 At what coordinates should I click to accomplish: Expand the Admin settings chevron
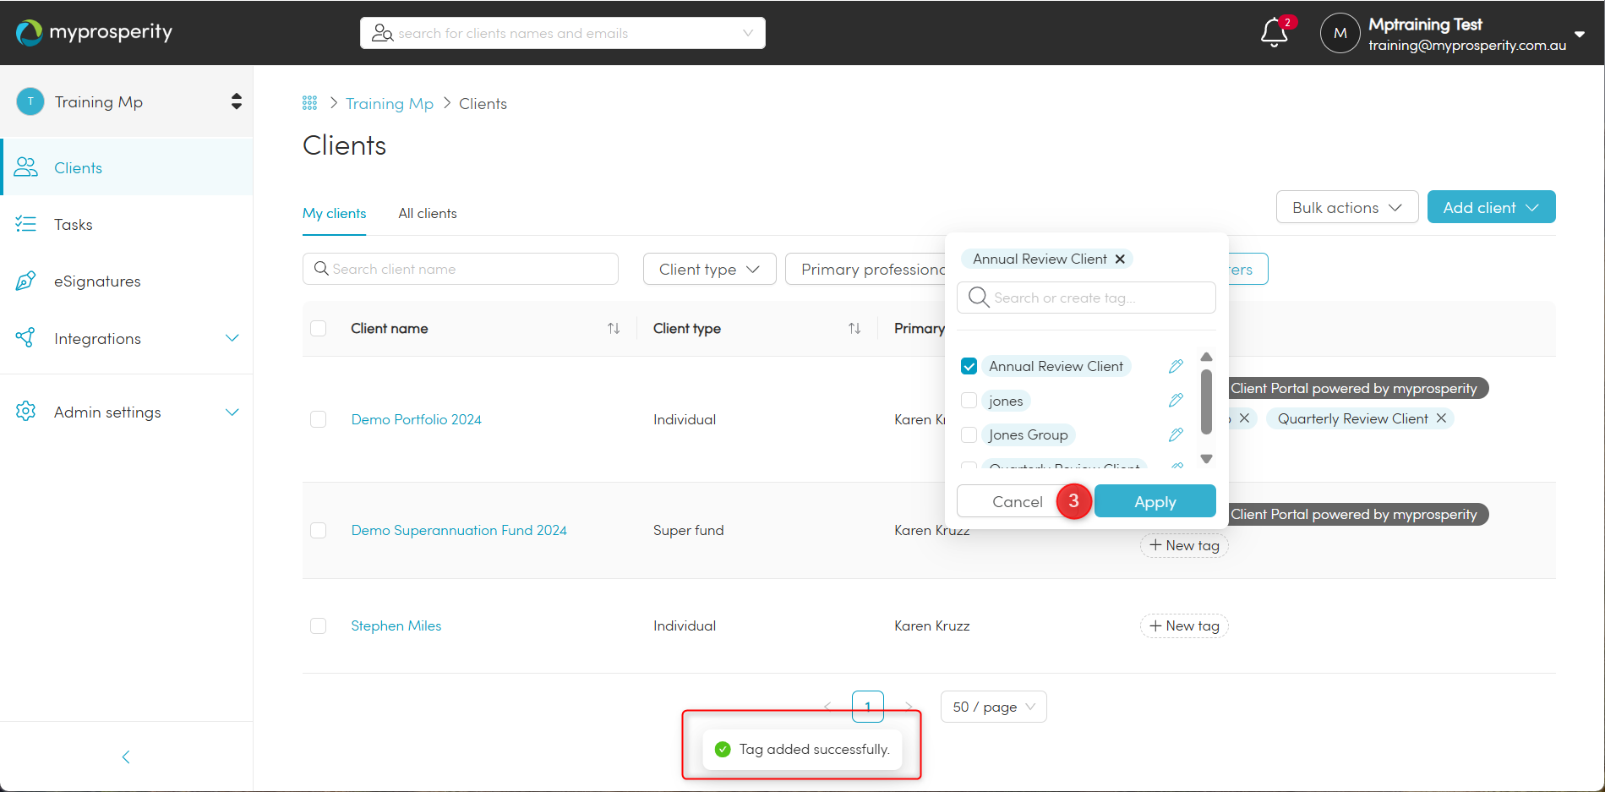click(232, 412)
